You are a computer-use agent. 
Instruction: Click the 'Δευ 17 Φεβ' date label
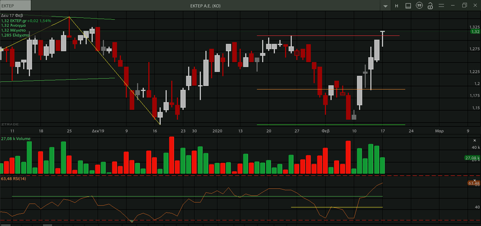[12, 15]
